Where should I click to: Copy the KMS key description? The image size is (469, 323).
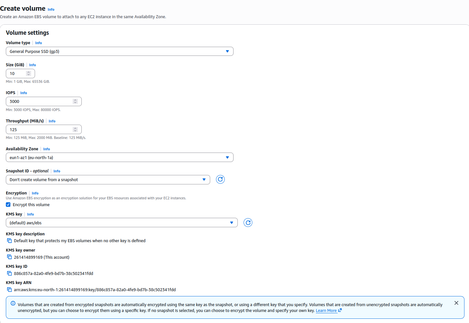(9, 241)
